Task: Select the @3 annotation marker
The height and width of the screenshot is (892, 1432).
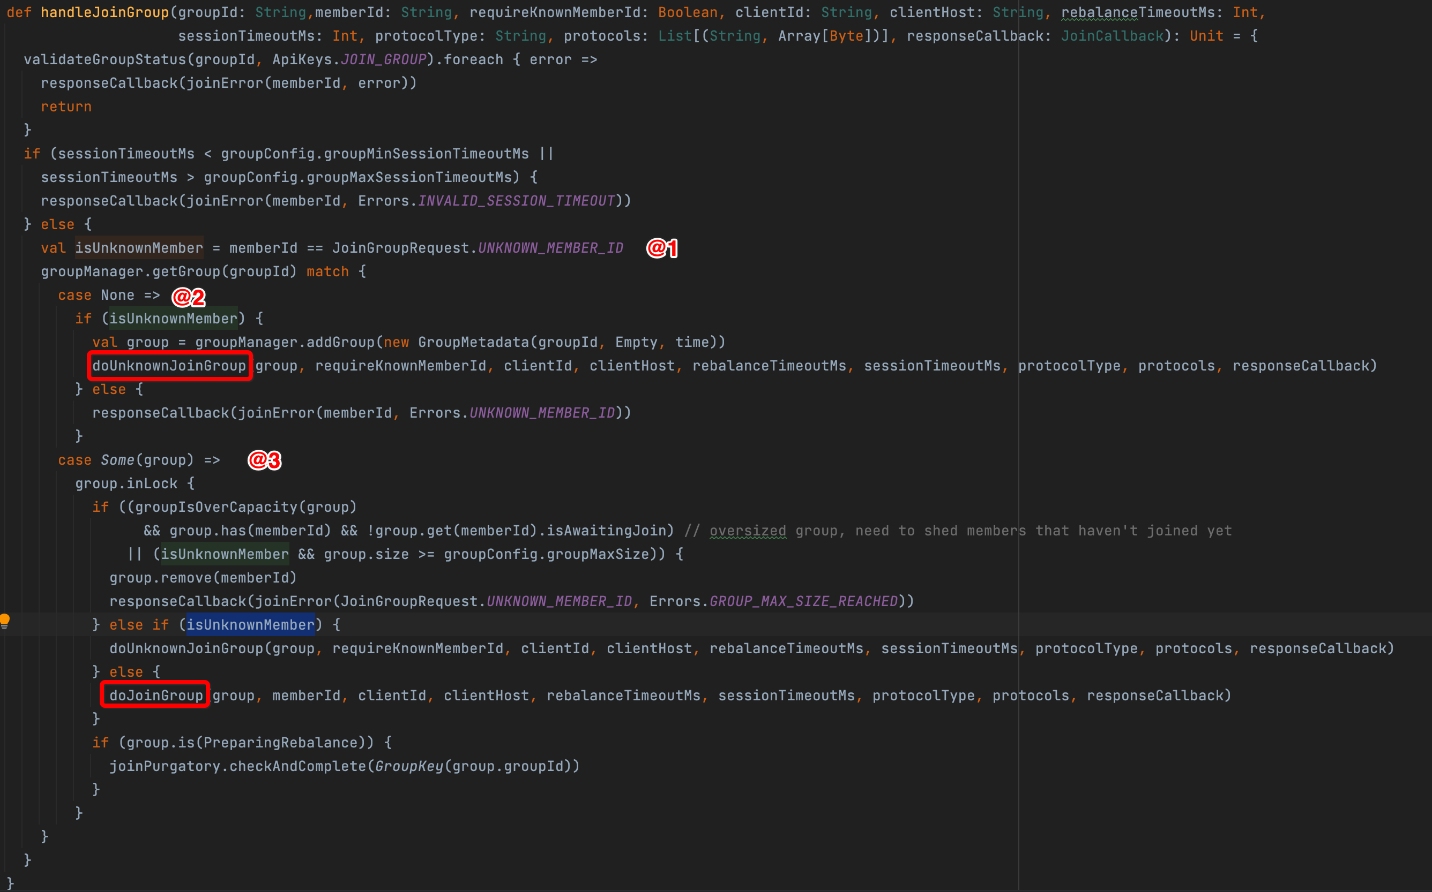Action: tap(263, 459)
